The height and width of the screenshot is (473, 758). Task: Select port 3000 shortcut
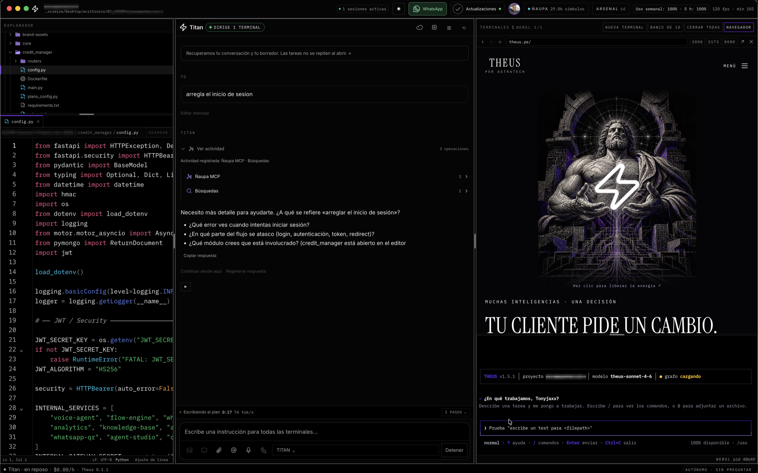[x=697, y=42]
